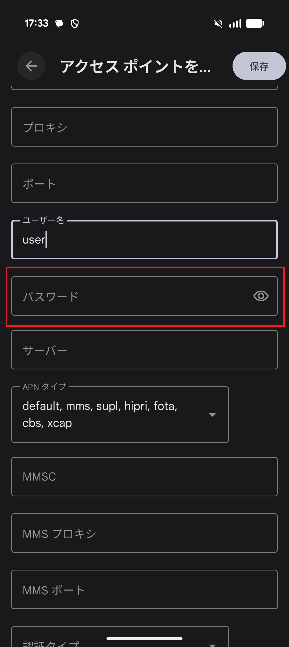Screen dimensions: 289x647
Task: Click the speech bubble notification icon
Action: coord(59,23)
